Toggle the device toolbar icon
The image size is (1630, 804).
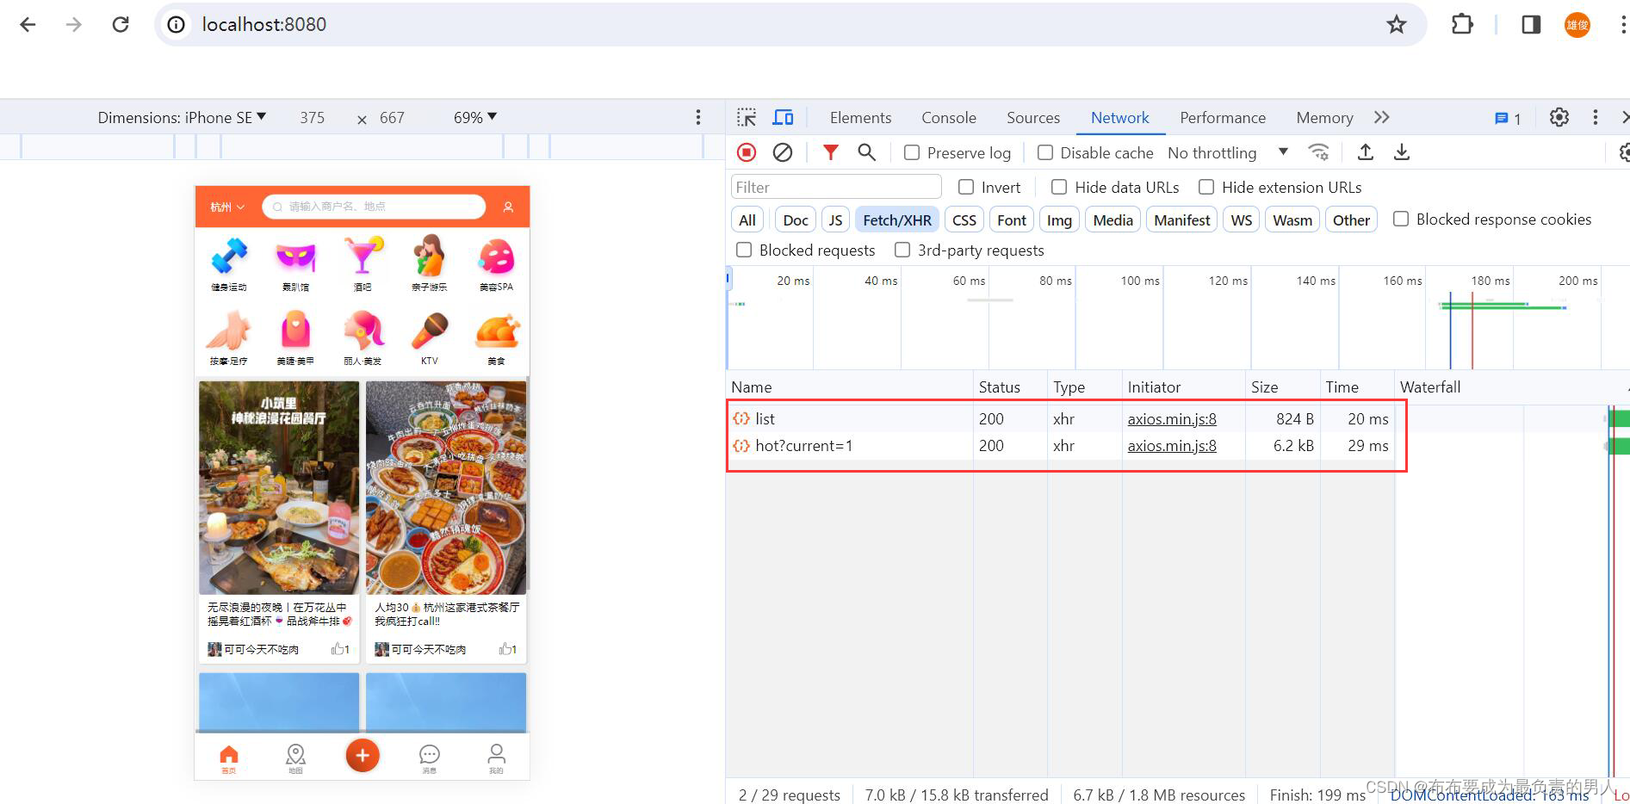coord(783,117)
